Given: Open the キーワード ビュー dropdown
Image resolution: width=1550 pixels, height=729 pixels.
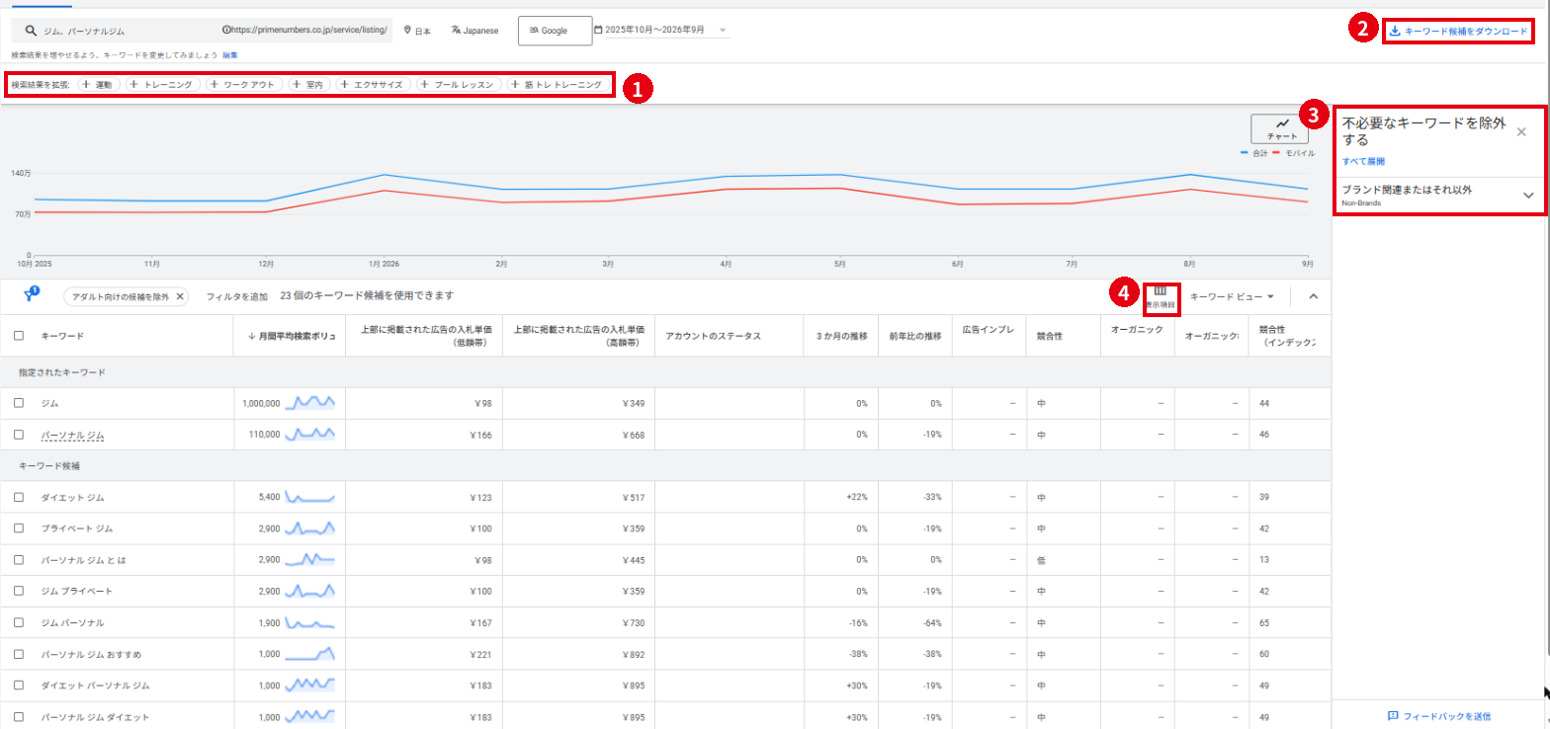Looking at the screenshot, I should [x=1232, y=296].
